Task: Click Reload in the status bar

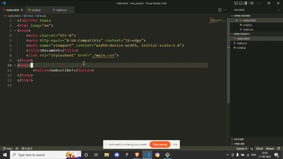Action: click(270, 148)
